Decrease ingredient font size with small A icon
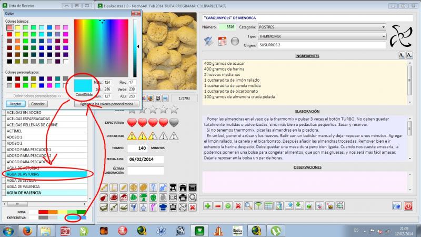This screenshot has height=237, width=421. point(409,55)
